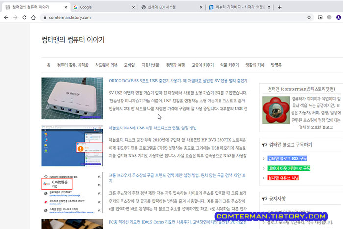Click the 공지사항 heading
Screen dimensions: 343x229
[x=277, y=199]
